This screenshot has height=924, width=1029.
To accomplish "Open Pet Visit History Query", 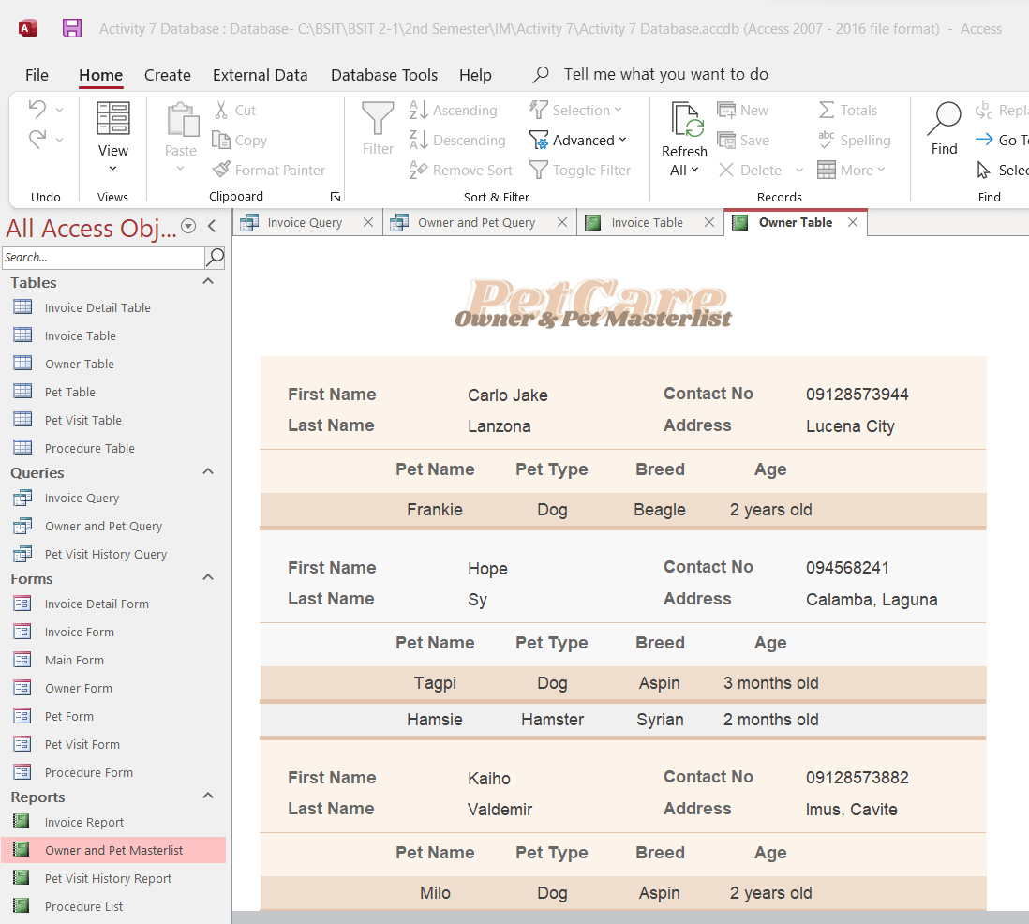I will click(105, 555).
